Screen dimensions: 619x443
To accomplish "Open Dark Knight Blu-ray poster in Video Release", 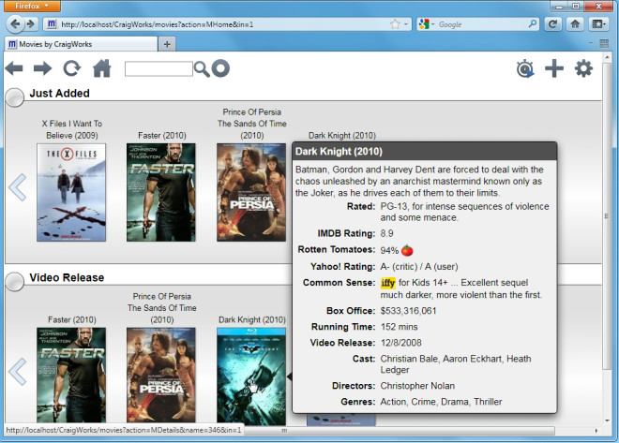I will (x=251, y=377).
